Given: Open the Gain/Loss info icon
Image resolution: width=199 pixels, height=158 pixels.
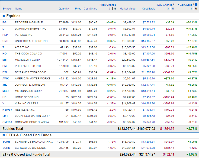Looking at the screenshot, I should click(x=196, y=5).
